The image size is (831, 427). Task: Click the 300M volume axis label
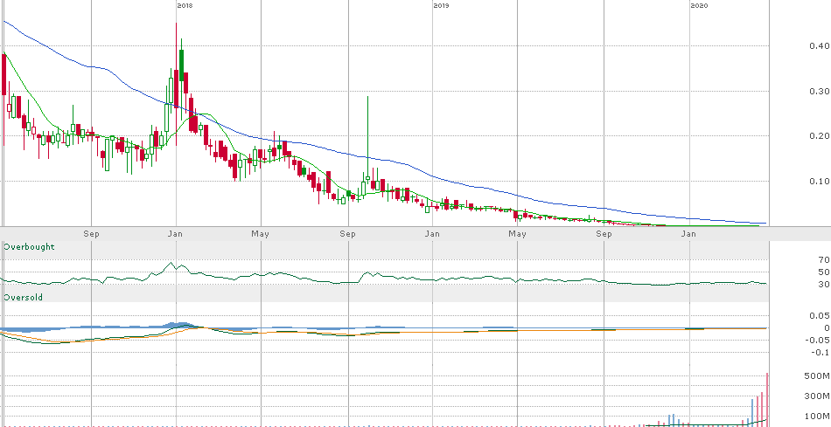tap(817, 396)
